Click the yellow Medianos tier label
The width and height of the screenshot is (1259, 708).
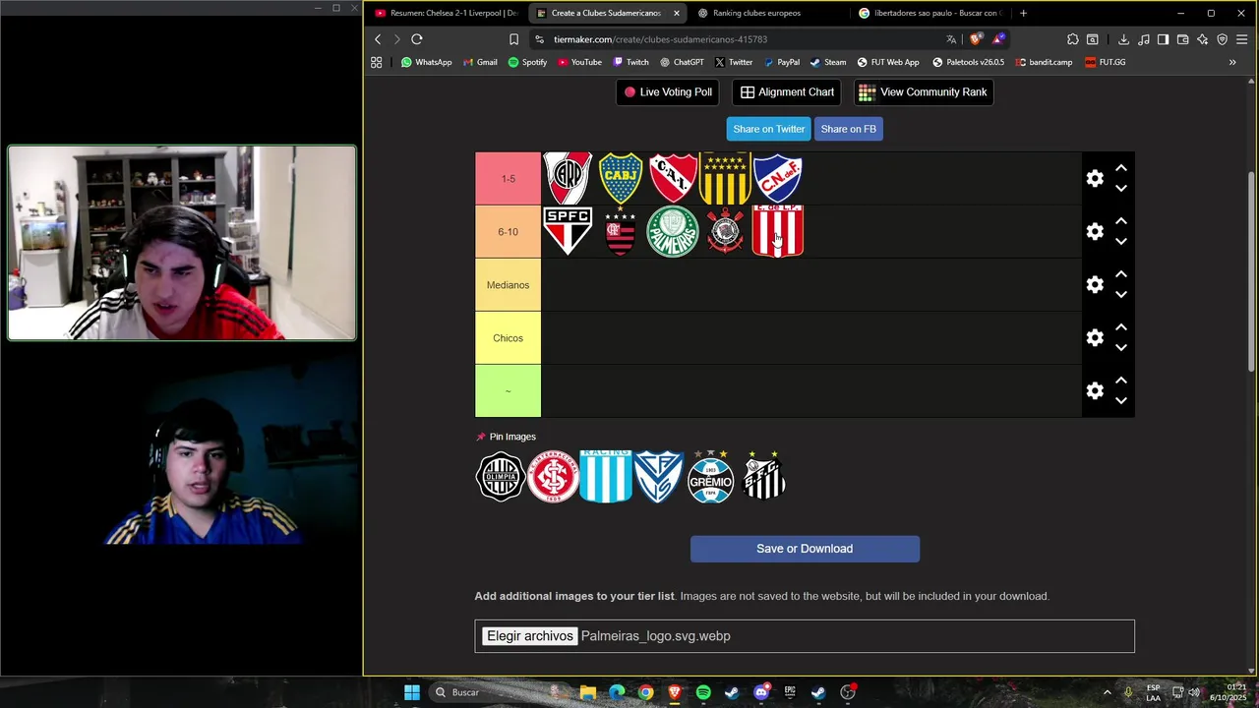[x=508, y=284]
